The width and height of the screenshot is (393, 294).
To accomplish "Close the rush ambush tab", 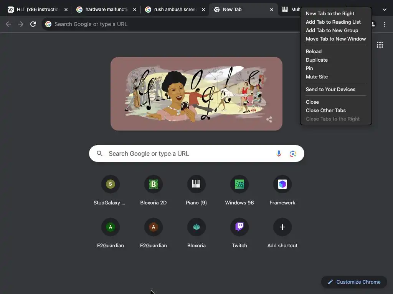I will tap(203, 10).
